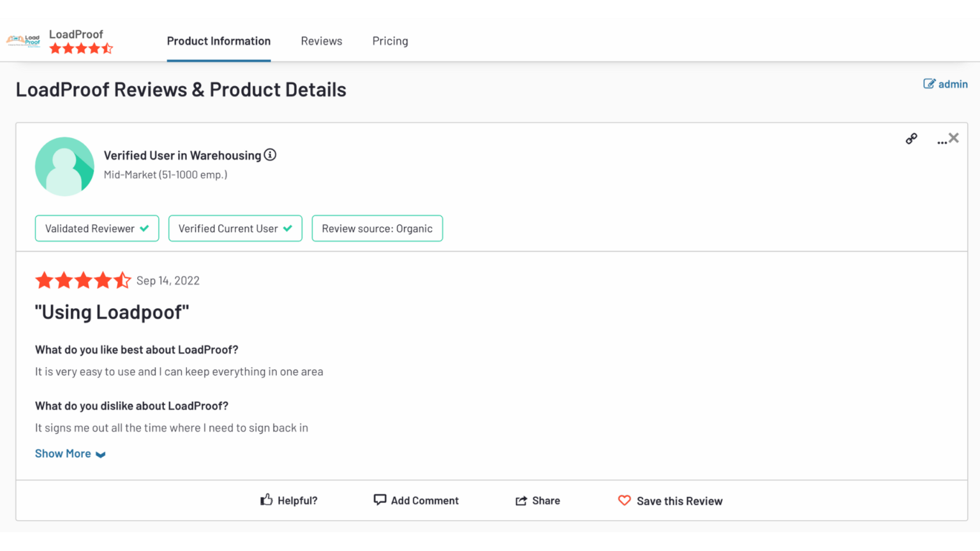This screenshot has height=551, width=980.
Task: Click the LoadProof product name in header
Action: (x=76, y=34)
